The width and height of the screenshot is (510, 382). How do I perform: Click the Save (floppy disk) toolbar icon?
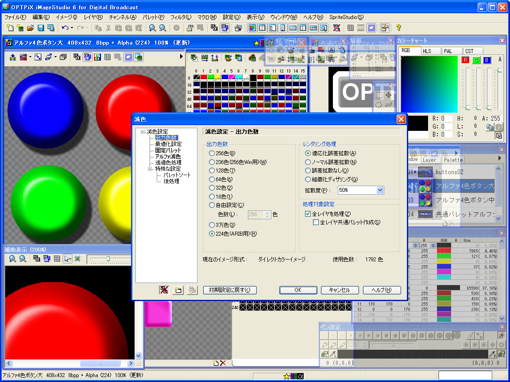click(x=41, y=28)
